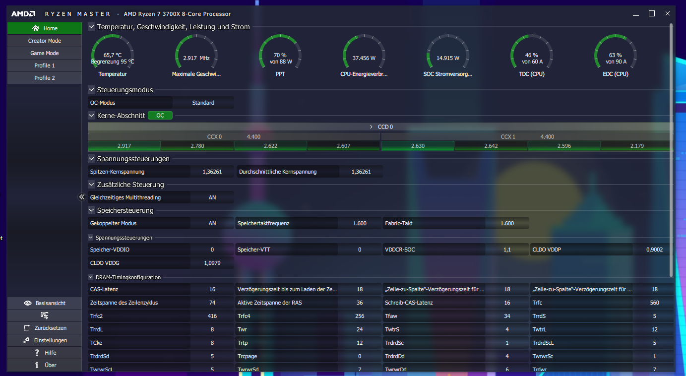Open Hilfe
The width and height of the screenshot is (686, 376).
tap(44, 353)
